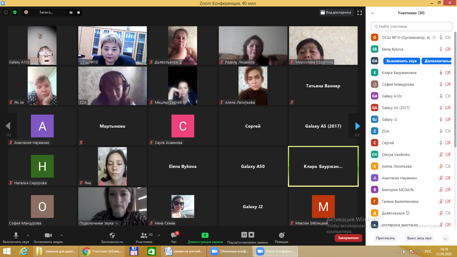Switch to Speaker view layout
Screen dimensions: 457x257
point(336,13)
